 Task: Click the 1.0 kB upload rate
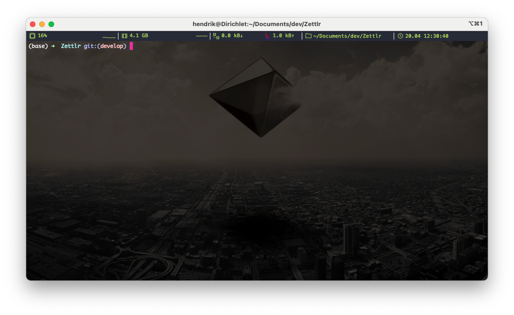283,36
